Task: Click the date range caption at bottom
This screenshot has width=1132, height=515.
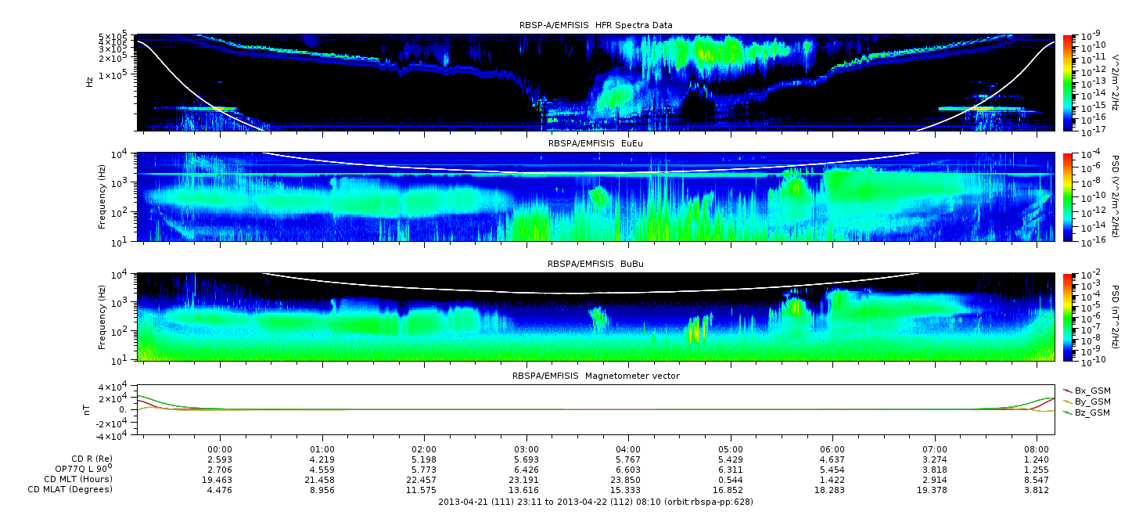Action: 595,502
